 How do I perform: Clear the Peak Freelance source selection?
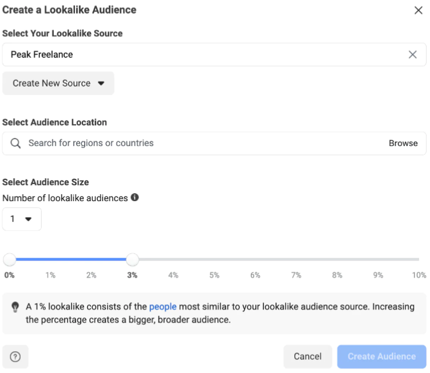point(412,54)
